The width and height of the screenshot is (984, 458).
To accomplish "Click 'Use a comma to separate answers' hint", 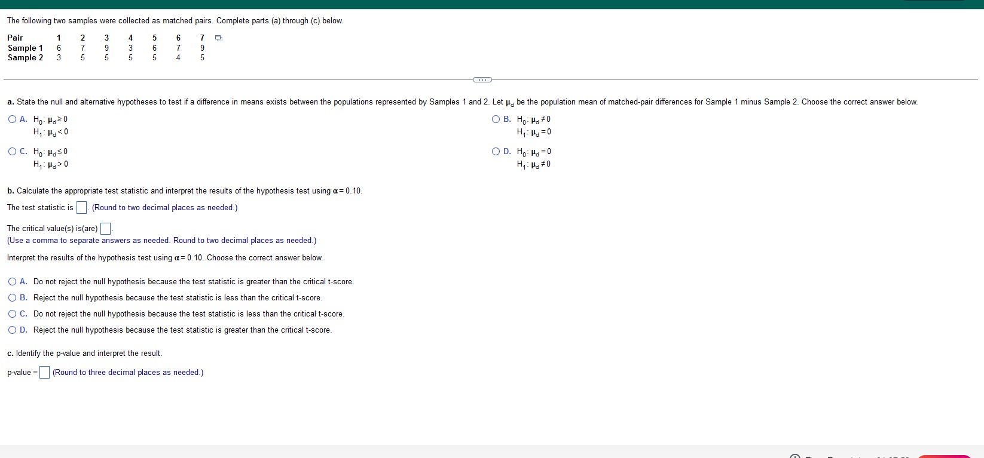I will [x=161, y=241].
